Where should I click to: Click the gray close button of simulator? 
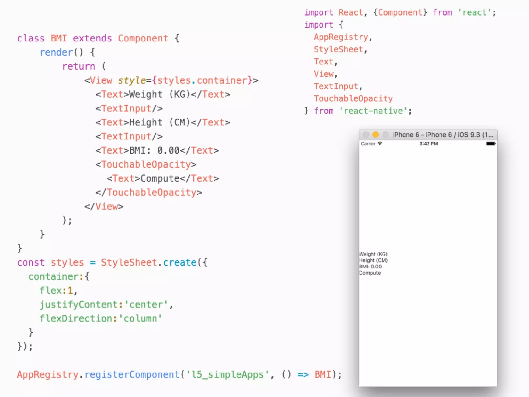366,135
